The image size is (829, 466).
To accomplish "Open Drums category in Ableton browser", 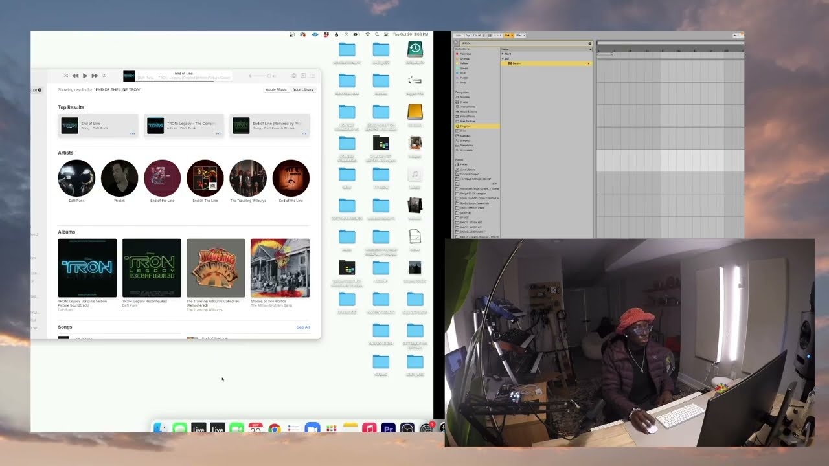I will 464,102.
